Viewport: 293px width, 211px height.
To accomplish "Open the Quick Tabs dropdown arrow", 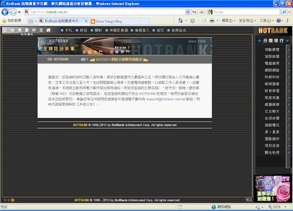I will coord(36,21).
